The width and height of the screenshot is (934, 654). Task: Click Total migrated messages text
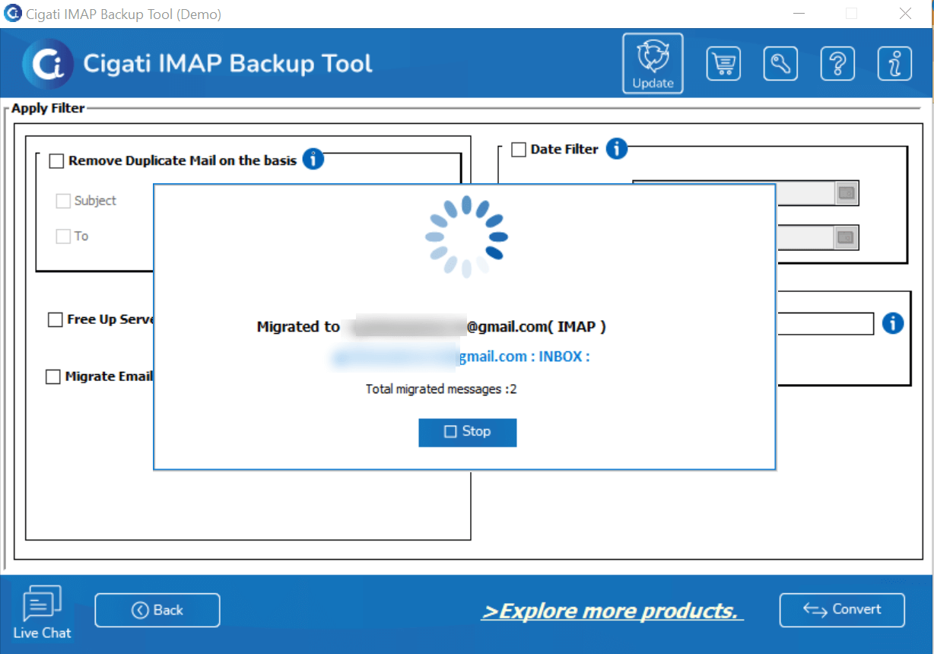click(441, 389)
